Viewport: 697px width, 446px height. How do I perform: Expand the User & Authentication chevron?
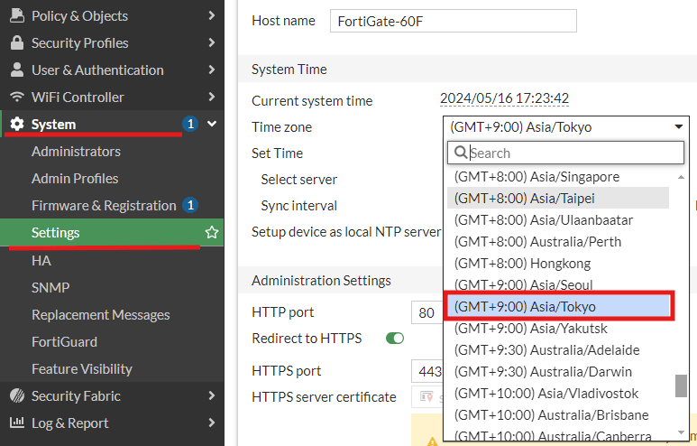pyautogui.click(x=212, y=70)
